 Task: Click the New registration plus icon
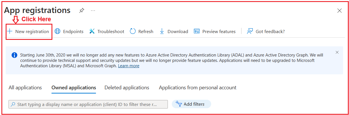click(x=10, y=31)
